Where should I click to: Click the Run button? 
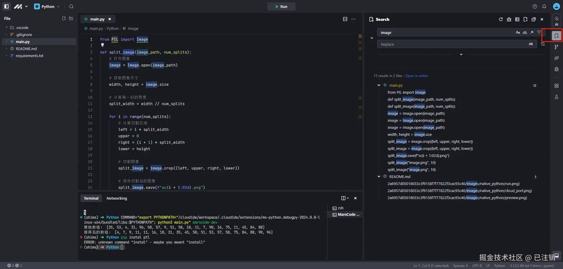point(281,6)
